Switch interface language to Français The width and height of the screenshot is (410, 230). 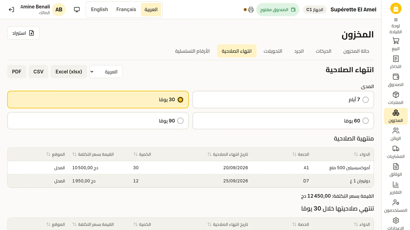126,9
